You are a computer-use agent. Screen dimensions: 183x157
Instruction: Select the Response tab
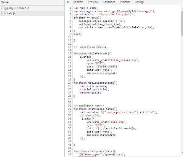point(109,2)
